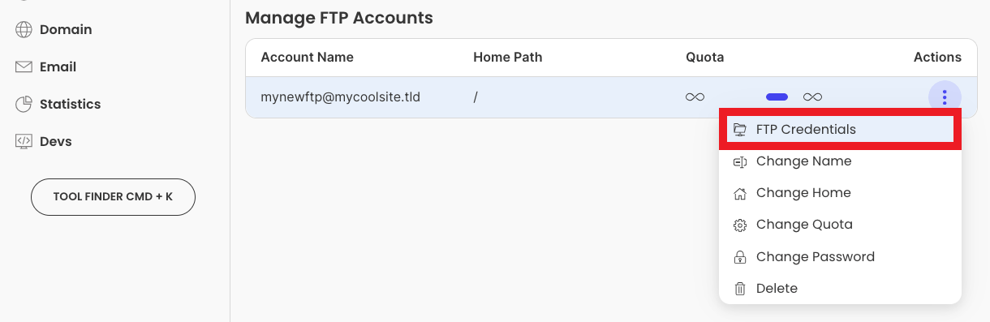The height and width of the screenshot is (322, 990).
Task: Click the account mynewftp@mycoolsite.tld
Action: tap(340, 97)
